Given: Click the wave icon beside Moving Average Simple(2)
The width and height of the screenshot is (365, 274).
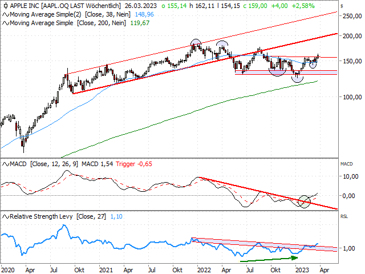Looking at the screenshot, I should 6,15.
